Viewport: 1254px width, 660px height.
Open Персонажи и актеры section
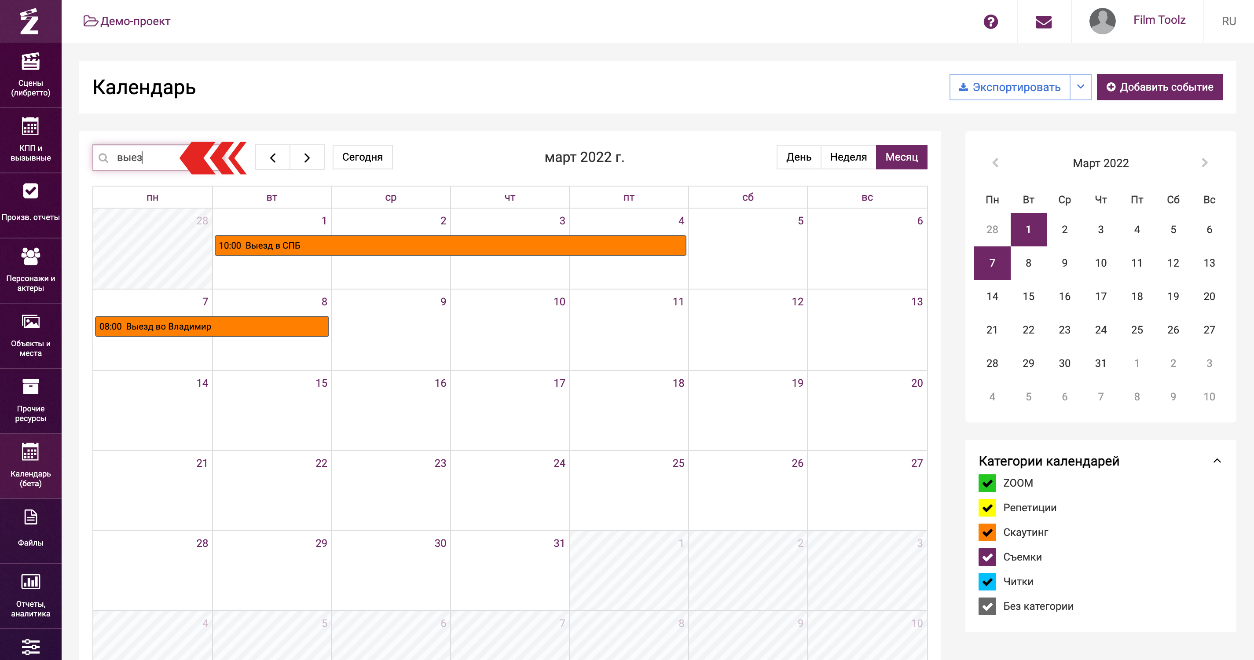31,270
